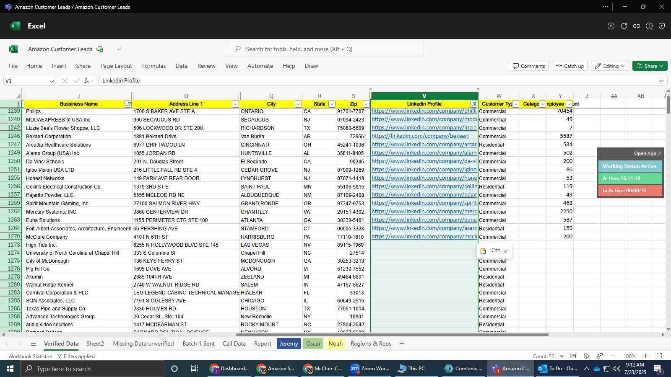
Task: Click the full-screen icon in status bar
Action: pyautogui.click(x=659, y=356)
